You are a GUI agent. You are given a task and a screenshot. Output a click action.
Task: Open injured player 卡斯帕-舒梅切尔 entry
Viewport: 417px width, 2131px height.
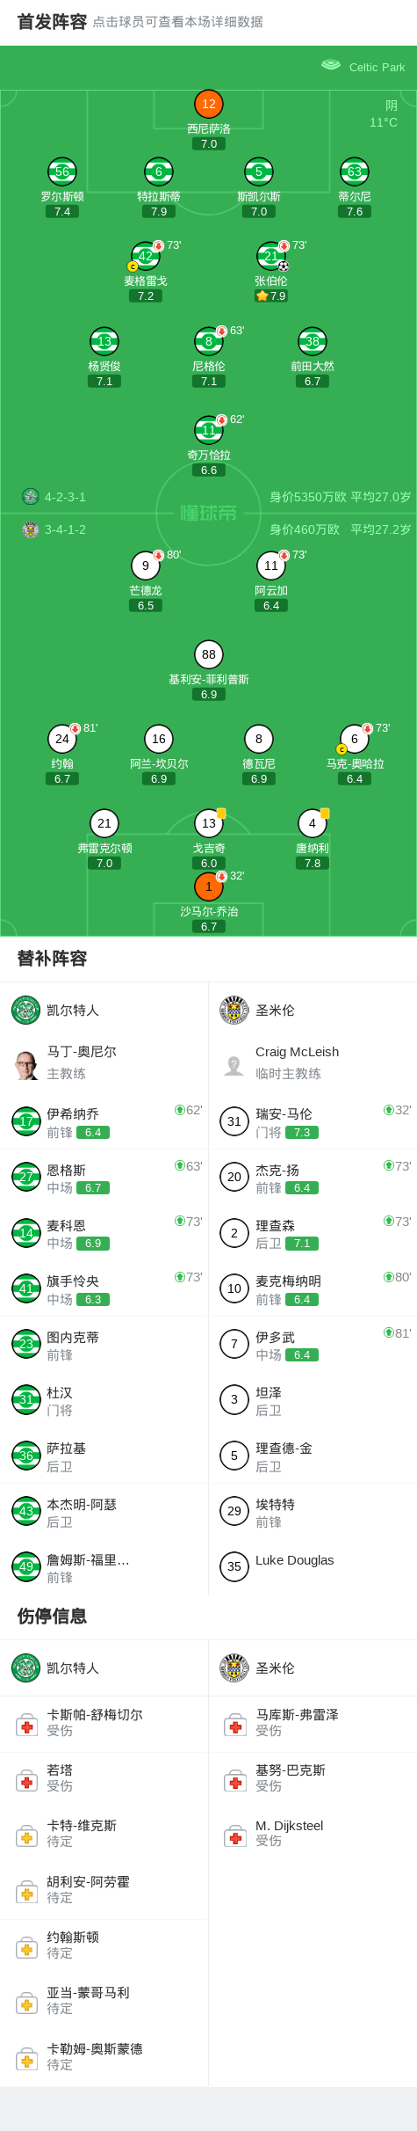(104, 1724)
